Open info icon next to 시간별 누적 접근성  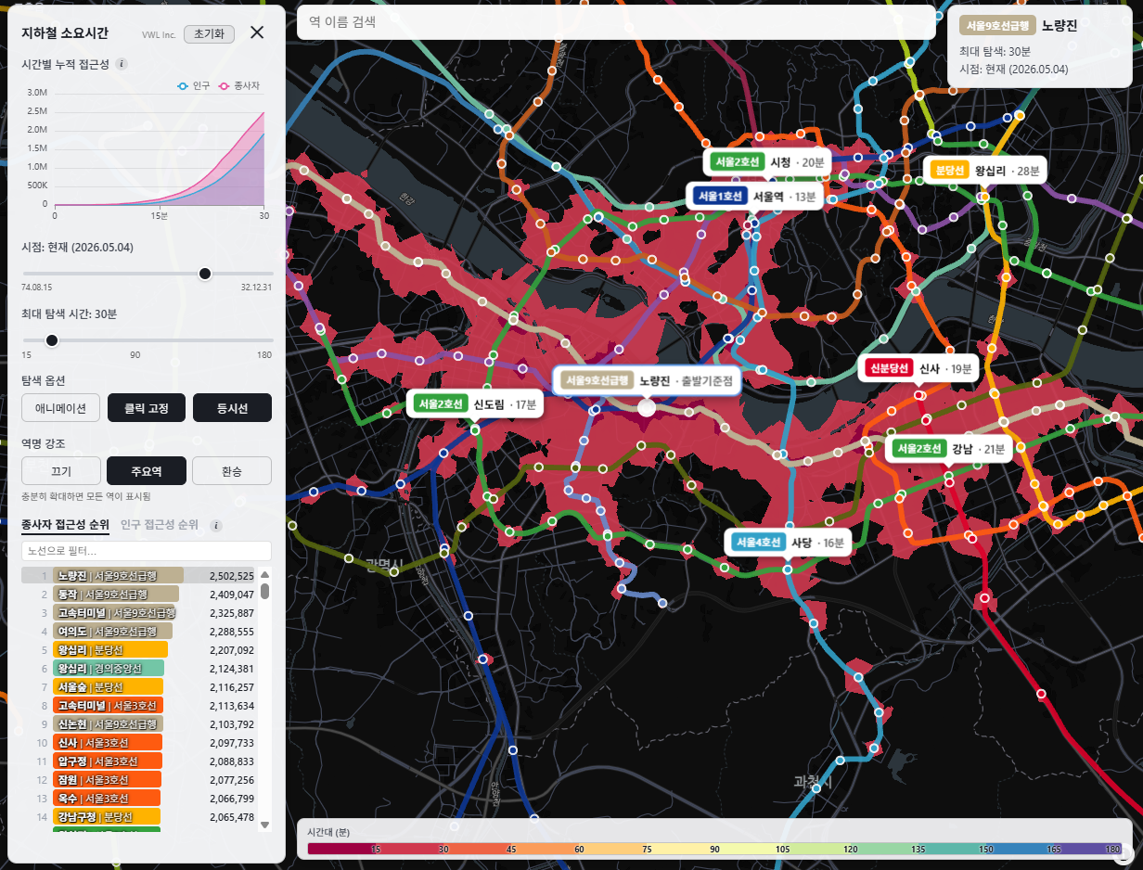(x=122, y=64)
